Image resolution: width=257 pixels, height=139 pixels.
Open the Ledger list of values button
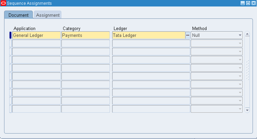click(x=188, y=35)
